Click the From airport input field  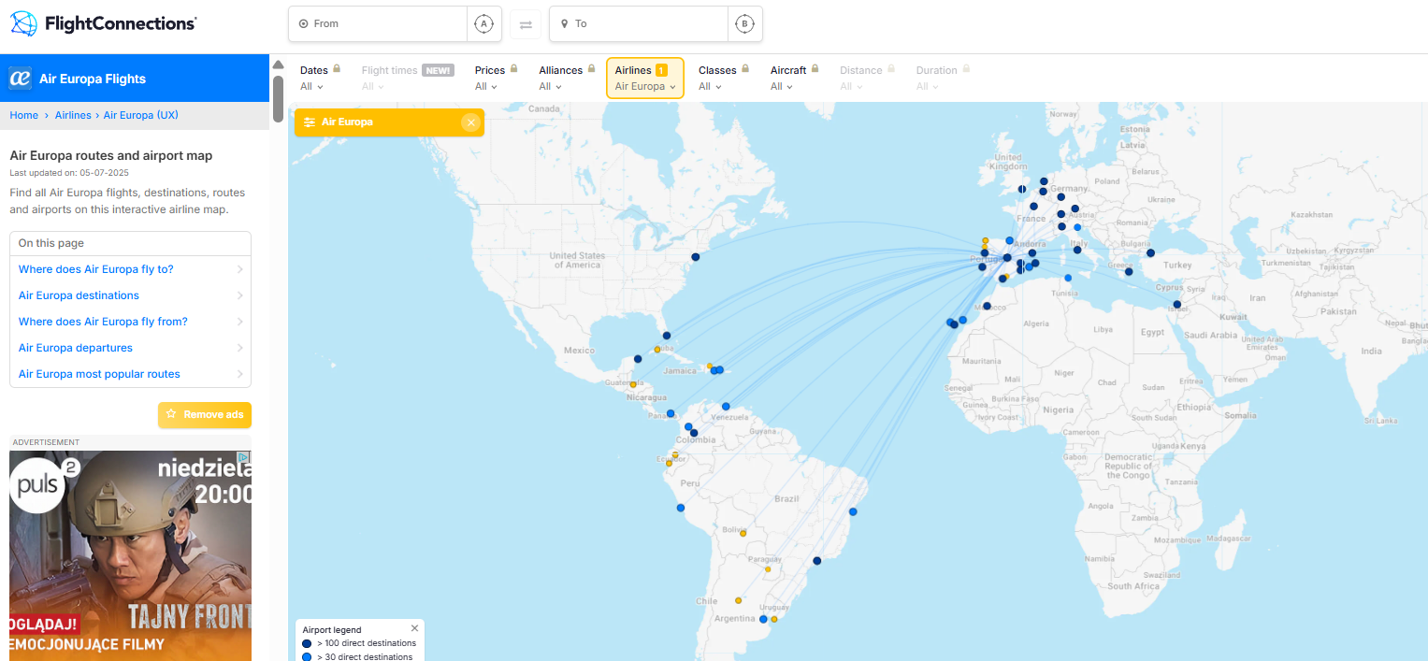[378, 24]
